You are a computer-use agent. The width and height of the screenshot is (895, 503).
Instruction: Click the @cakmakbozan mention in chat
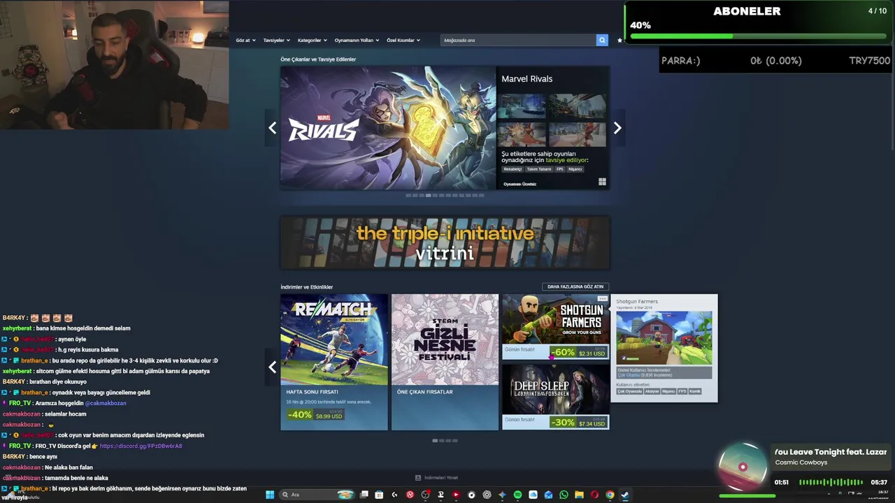(x=106, y=403)
